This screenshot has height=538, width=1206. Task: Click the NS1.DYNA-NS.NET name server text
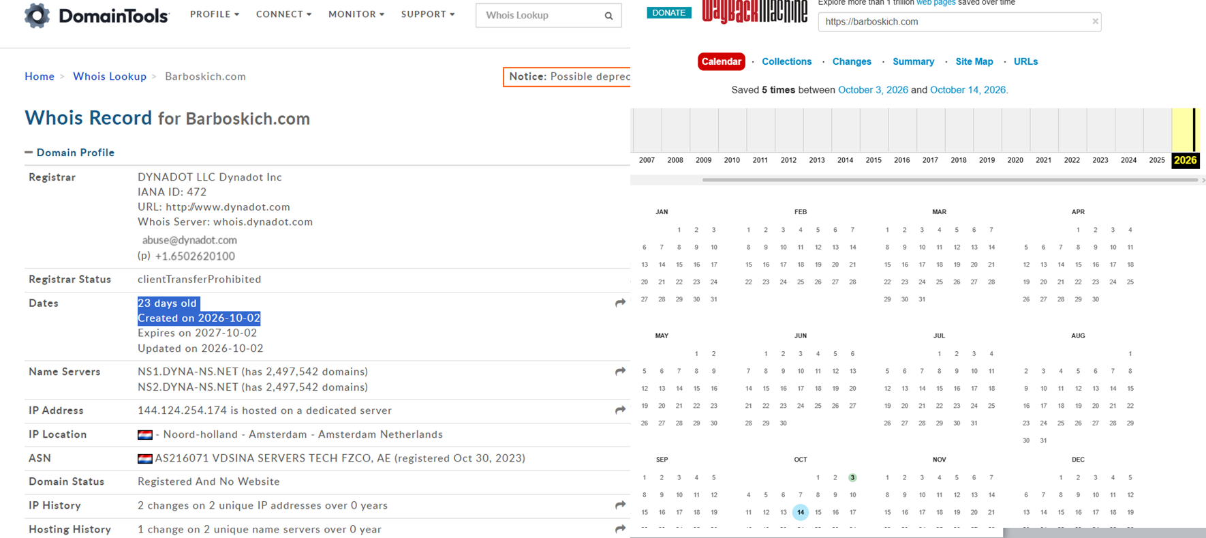pos(188,372)
